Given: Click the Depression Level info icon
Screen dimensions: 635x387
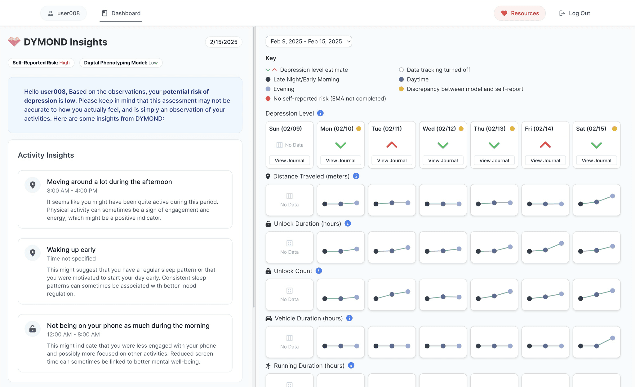Looking at the screenshot, I should (x=321, y=113).
